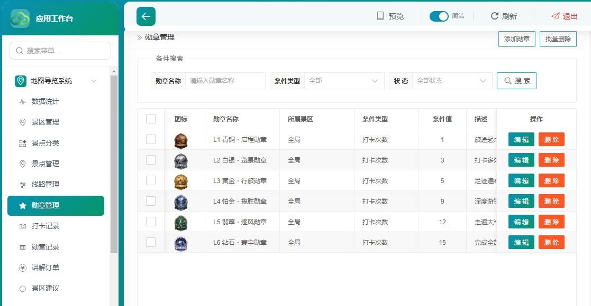Collapse the 地图导览系统 menu chevron
Image resolution: width=591 pixels, height=306 pixels.
tap(94, 81)
